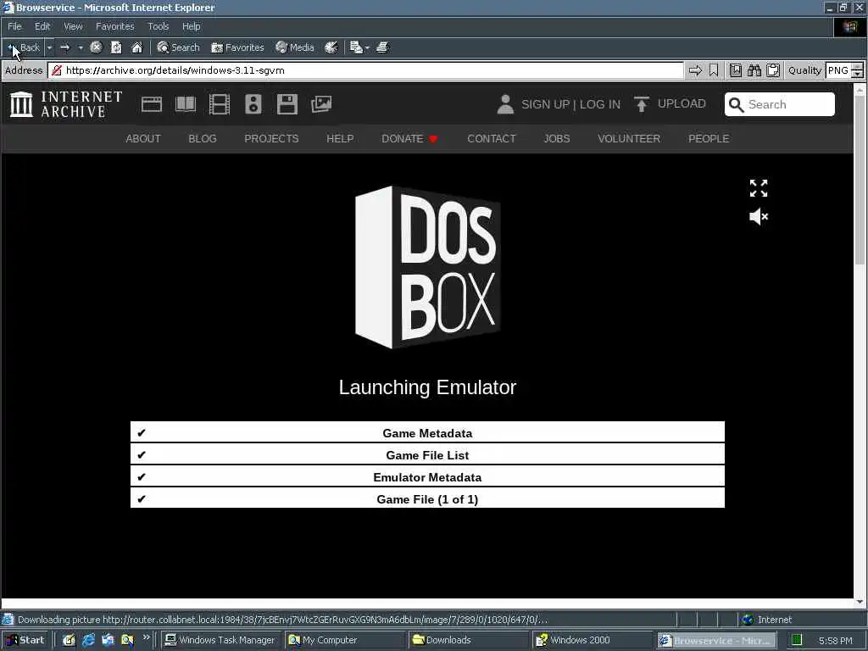Click the address bar URL field
The height and width of the screenshot is (651, 868).
pyautogui.click(x=366, y=70)
